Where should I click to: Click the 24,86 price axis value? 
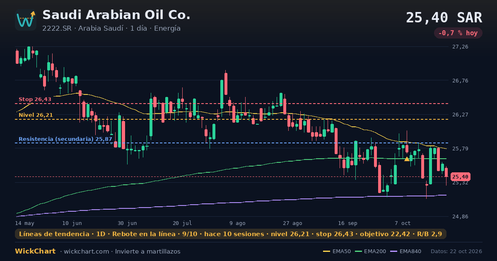point(460,217)
